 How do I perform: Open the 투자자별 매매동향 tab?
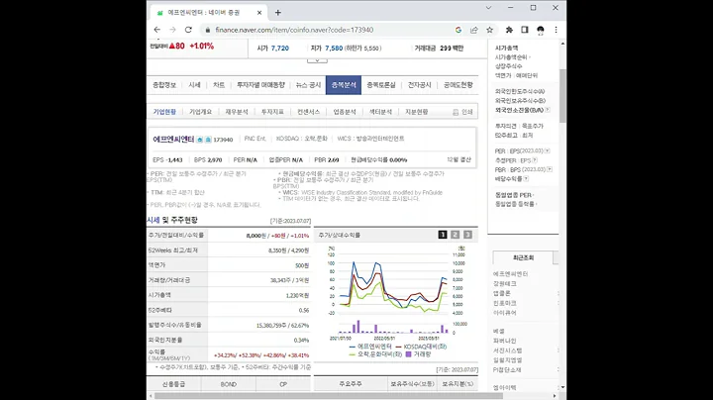(260, 85)
